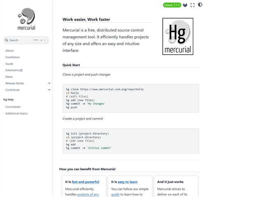
Task: Open the About page in the sidebar
Action: [x=9, y=50]
